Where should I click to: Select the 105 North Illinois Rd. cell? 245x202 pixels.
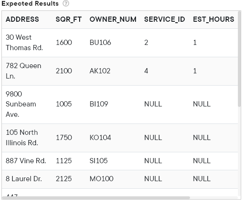[x=22, y=138]
